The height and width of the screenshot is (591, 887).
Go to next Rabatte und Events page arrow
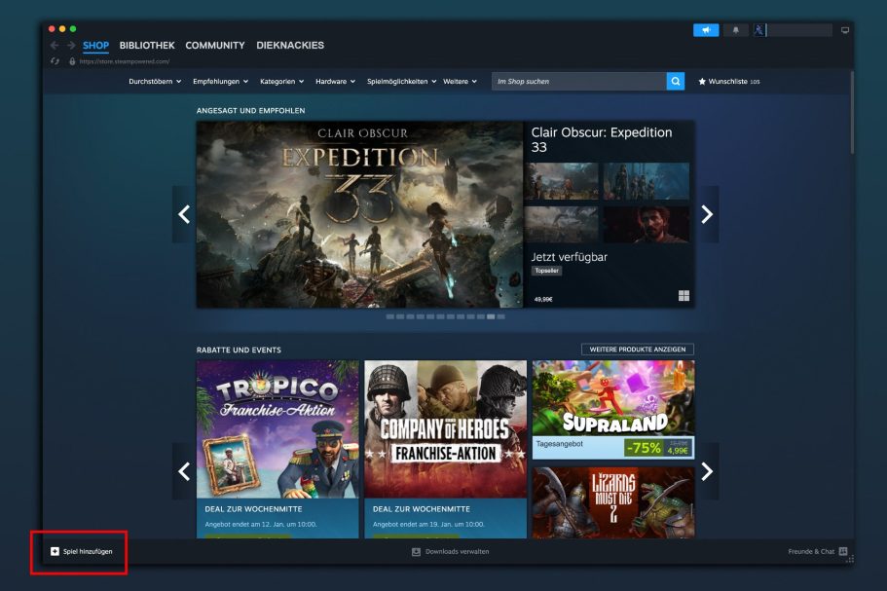pyautogui.click(x=707, y=471)
